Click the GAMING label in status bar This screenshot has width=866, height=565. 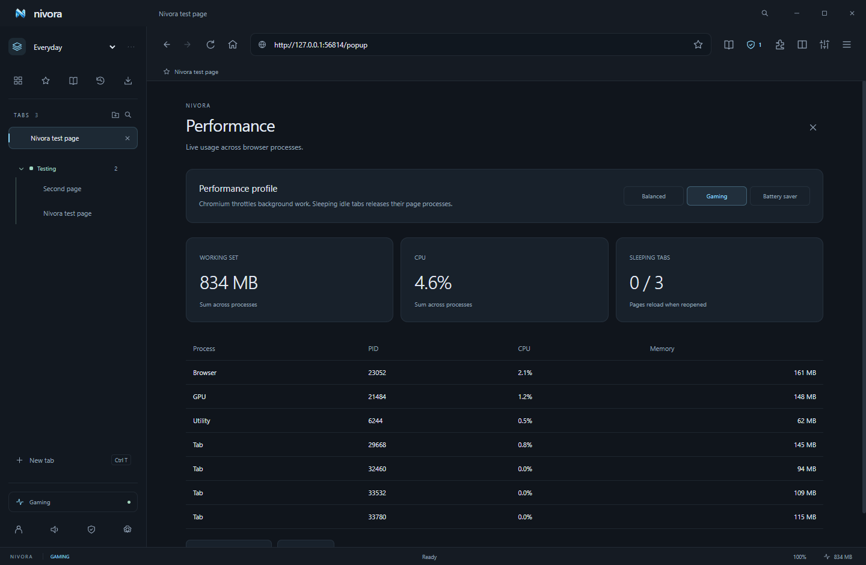(60, 557)
